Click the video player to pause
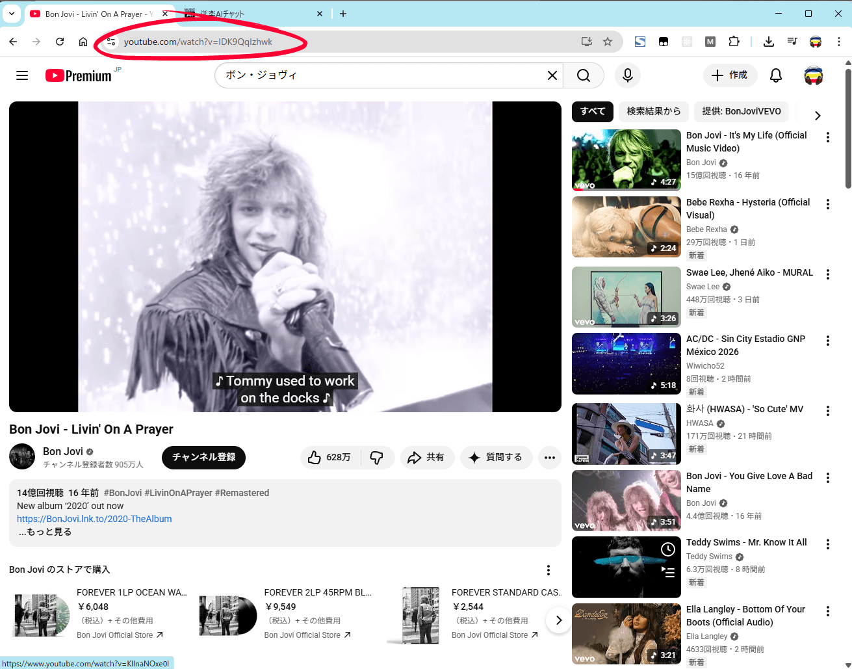 pyautogui.click(x=285, y=257)
